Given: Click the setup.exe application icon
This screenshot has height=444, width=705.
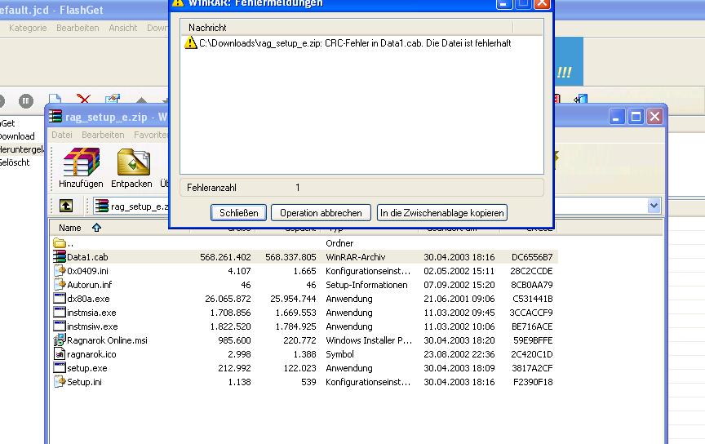Looking at the screenshot, I should point(60,367).
